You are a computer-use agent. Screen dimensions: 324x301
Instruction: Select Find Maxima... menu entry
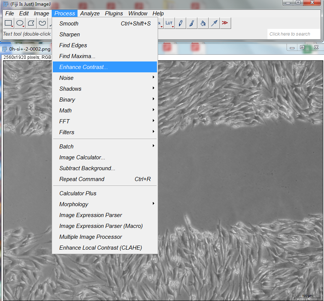click(105, 56)
